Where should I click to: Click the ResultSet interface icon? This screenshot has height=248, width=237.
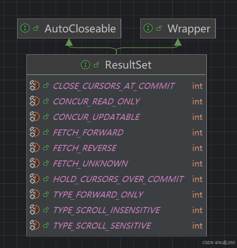click(x=85, y=65)
